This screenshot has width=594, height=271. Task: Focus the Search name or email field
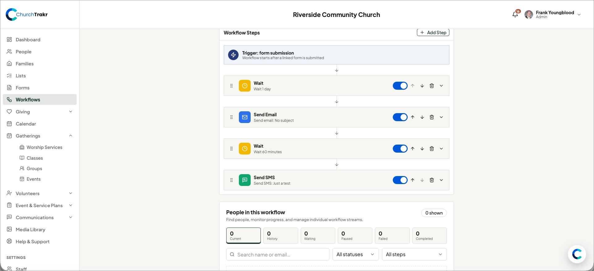pos(278,254)
